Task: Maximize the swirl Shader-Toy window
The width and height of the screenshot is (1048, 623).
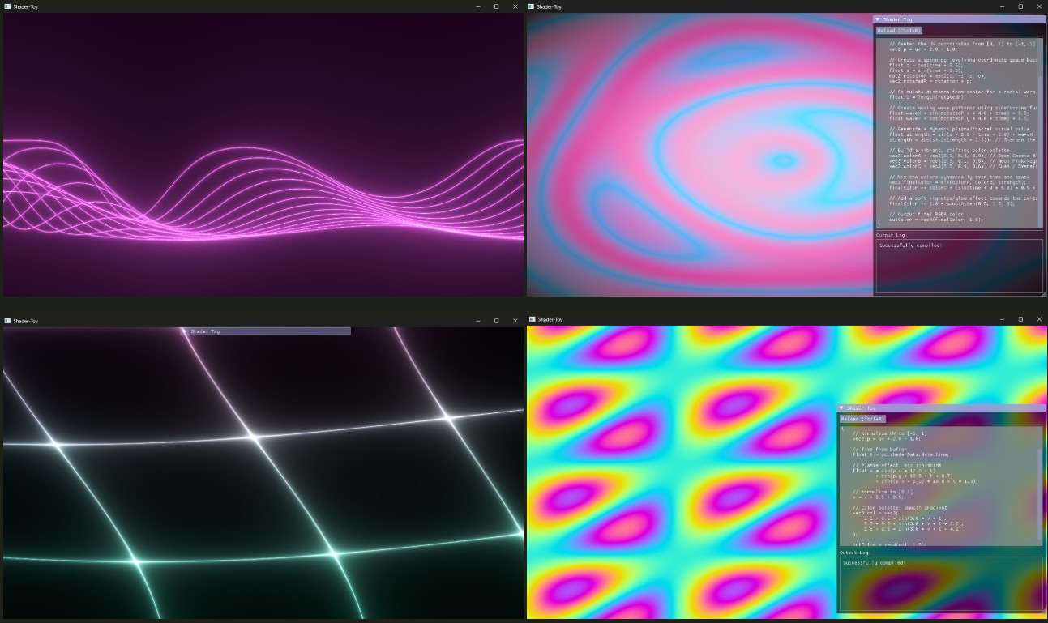Action: (1020, 6)
